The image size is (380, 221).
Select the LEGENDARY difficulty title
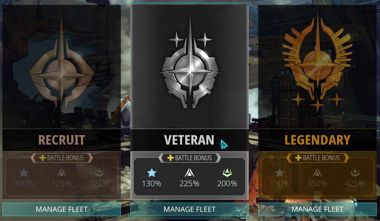[317, 140]
